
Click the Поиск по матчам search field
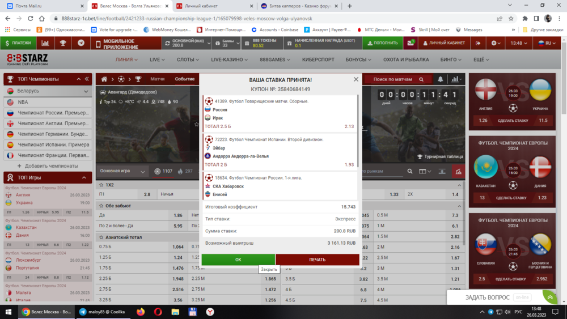click(x=398, y=79)
